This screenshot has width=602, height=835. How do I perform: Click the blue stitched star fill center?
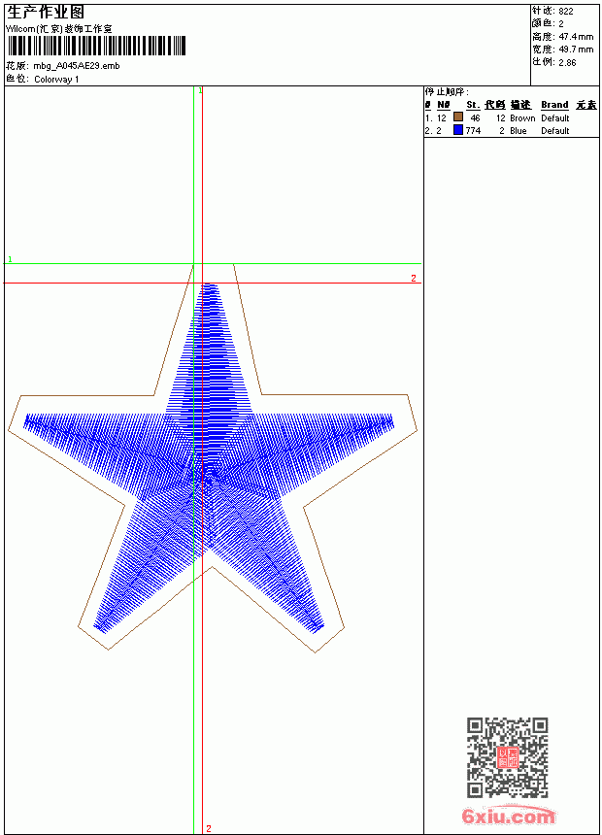(210, 471)
